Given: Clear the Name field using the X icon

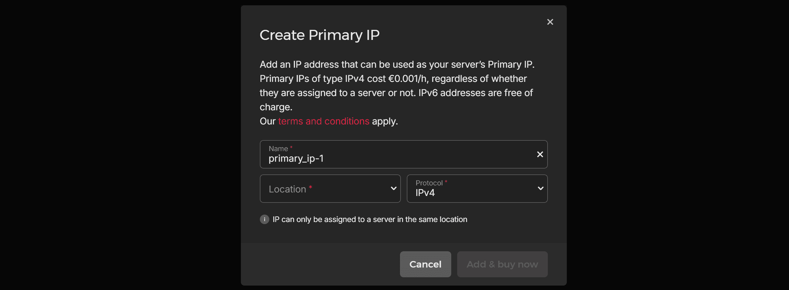Looking at the screenshot, I should [540, 154].
